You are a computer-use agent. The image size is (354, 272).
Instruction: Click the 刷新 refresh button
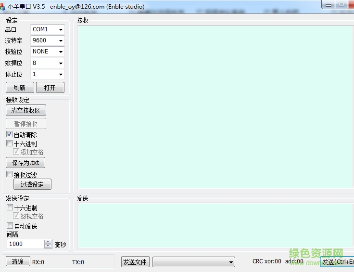pos(20,88)
